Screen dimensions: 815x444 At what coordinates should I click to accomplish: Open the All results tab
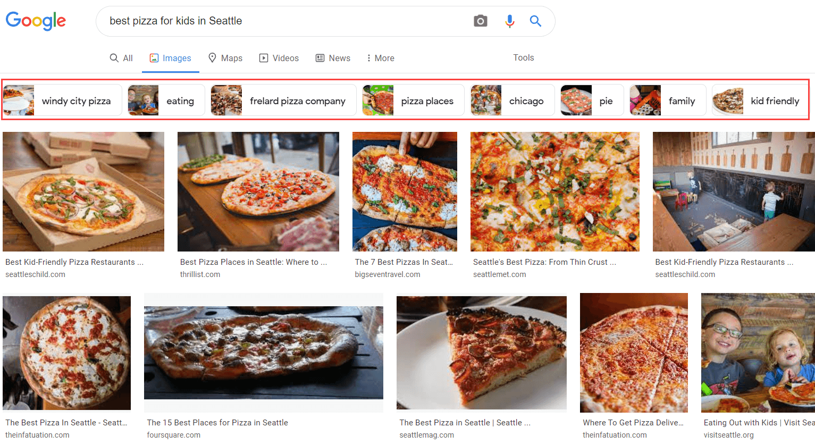click(x=121, y=58)
